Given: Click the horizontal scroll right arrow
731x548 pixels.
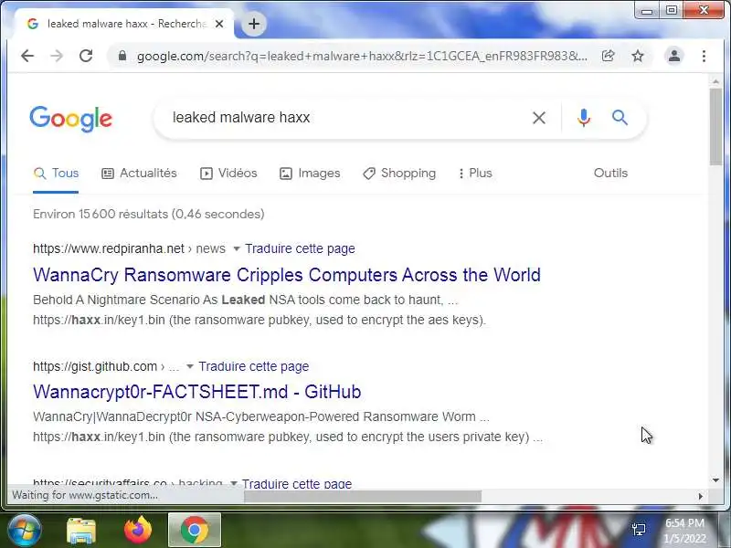Looking at the screenshot, I should [x=700, y=496].
